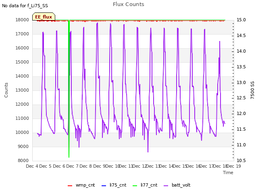Click the Dec 8 x-axis tick label
The width and height of the screenshot is (258, 193).
(86, 166)
